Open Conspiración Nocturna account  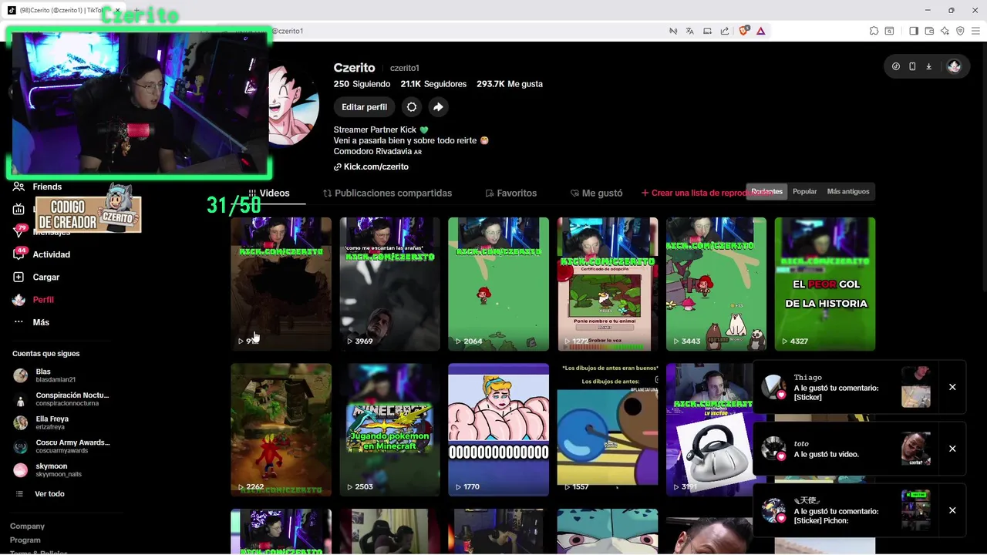[62, 399]
